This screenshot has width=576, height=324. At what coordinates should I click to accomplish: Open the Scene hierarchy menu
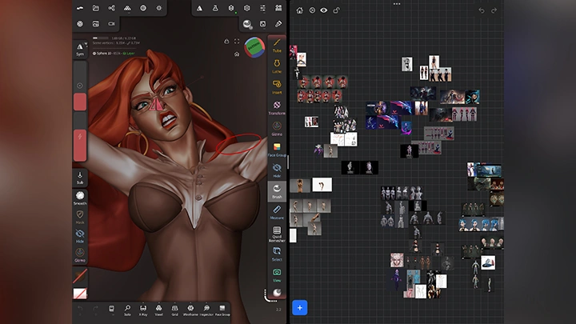(x=111, y=8)
